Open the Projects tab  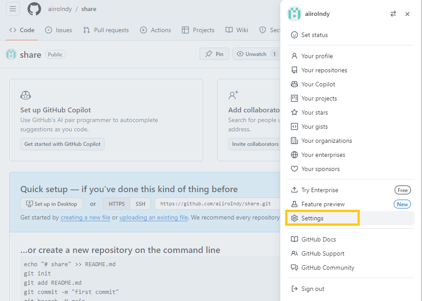(198, 30)
